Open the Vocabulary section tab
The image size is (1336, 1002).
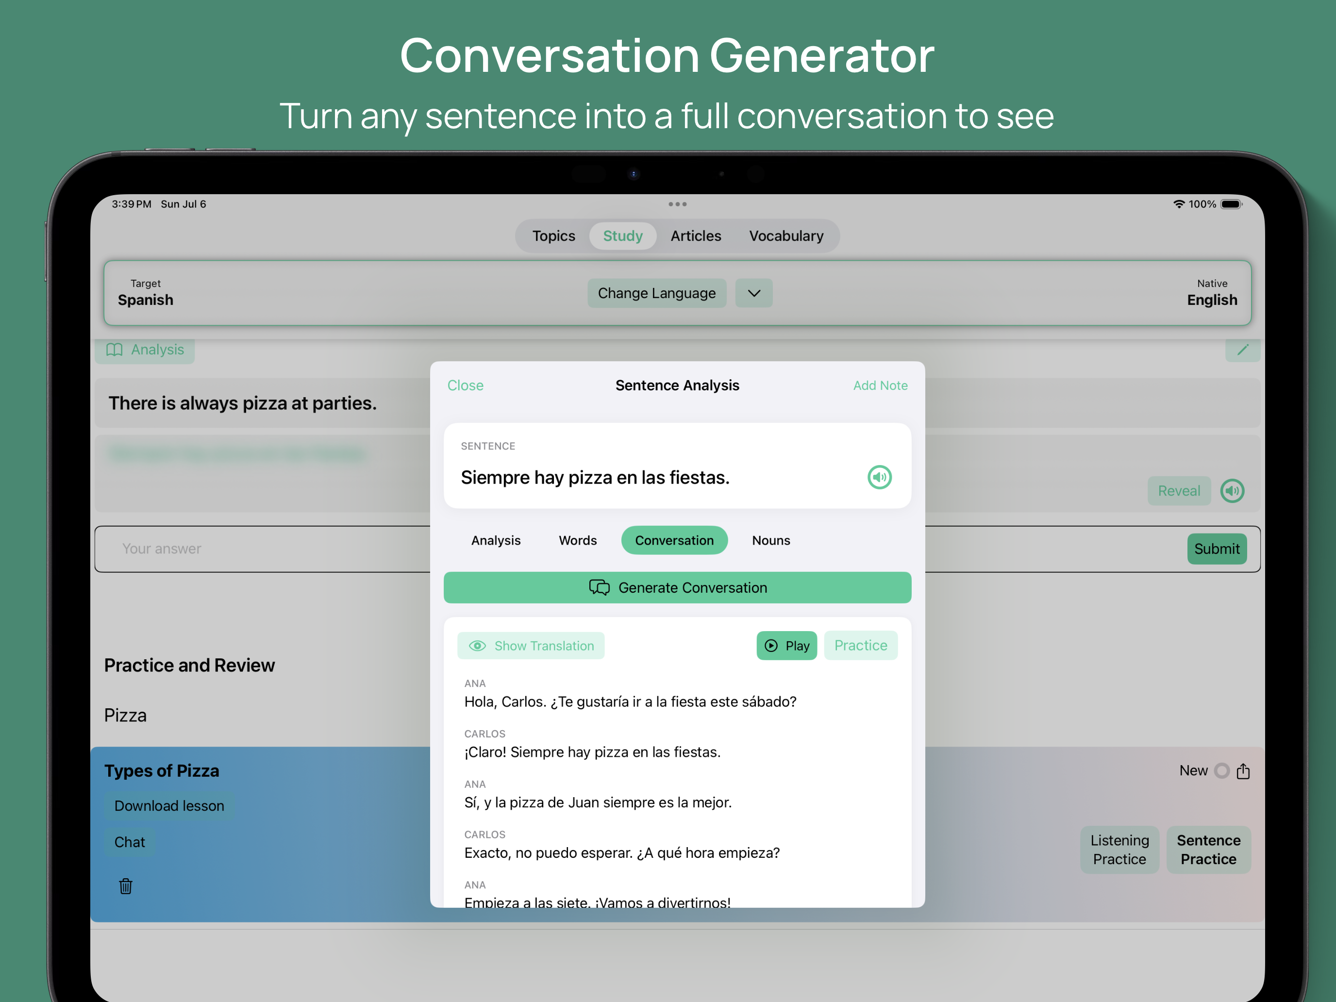(x=786, y=235)
